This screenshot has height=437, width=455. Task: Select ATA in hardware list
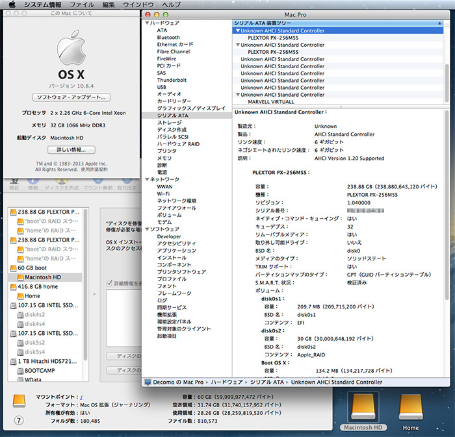point(162,30)
